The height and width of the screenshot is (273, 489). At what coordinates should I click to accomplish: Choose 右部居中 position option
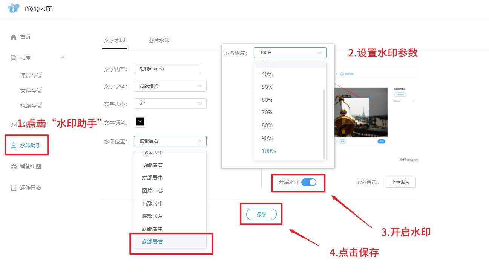pos(170,203)
